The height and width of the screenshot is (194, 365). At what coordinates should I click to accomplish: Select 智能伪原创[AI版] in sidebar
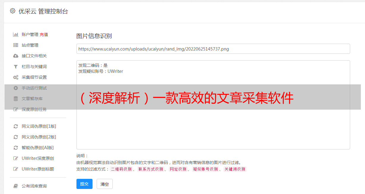click(38, 148)
